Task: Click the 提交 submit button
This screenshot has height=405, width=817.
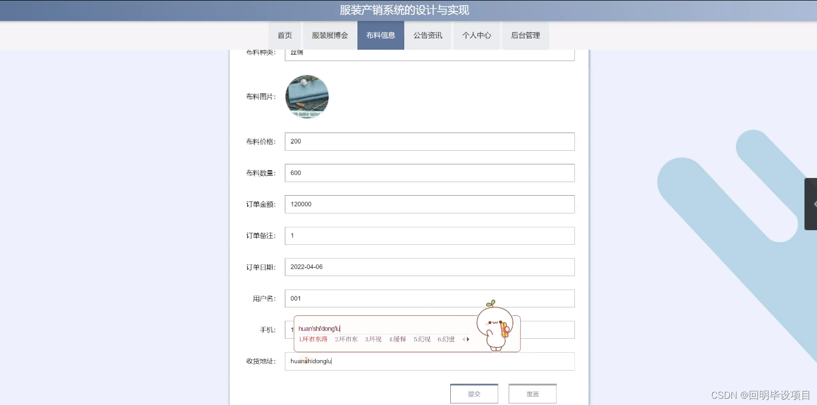Action: 474,394
